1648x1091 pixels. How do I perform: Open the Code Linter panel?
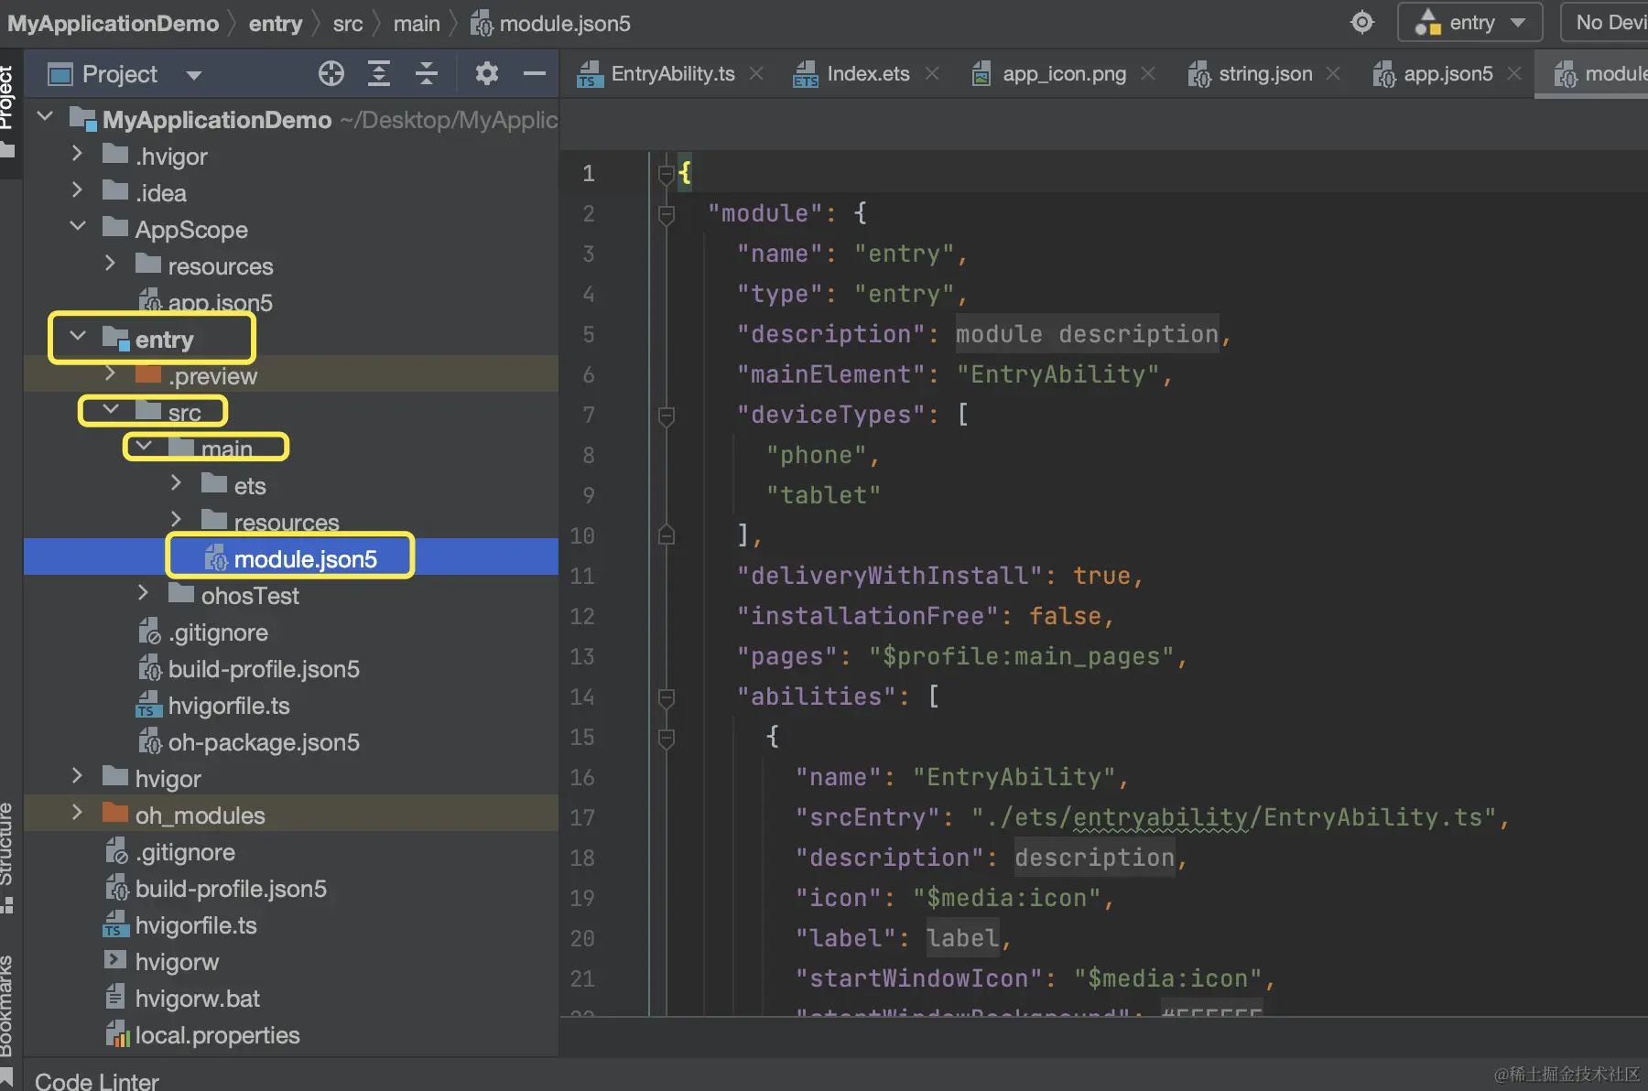point(96,1081)
